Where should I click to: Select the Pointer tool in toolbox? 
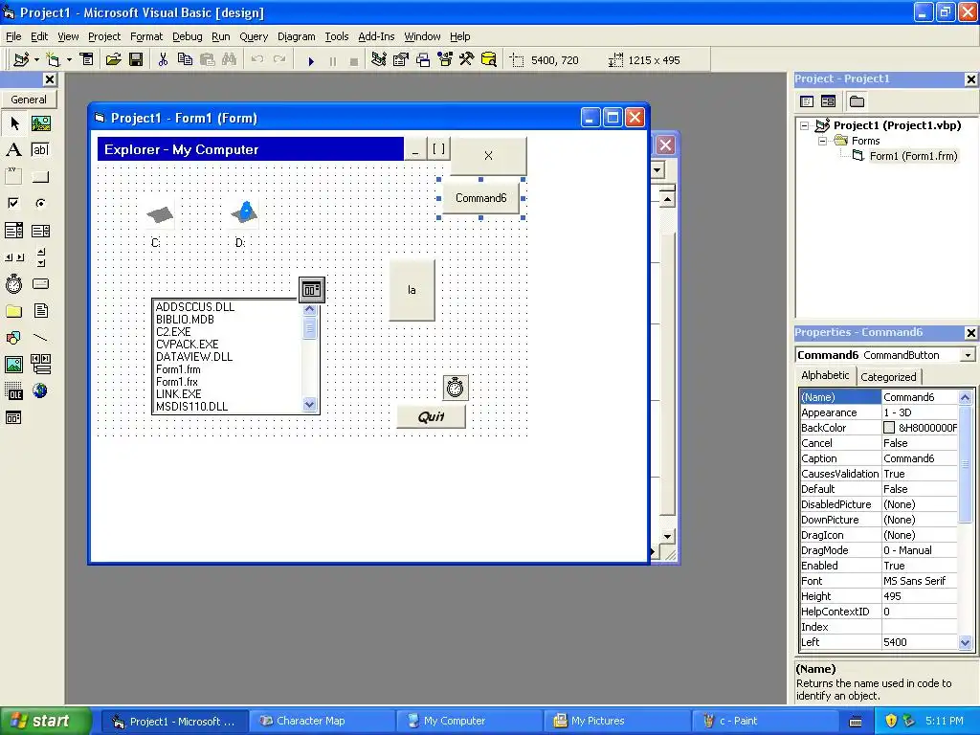point(13,123)
